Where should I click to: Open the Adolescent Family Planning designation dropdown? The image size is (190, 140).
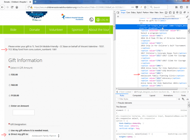tap(45, 136)
